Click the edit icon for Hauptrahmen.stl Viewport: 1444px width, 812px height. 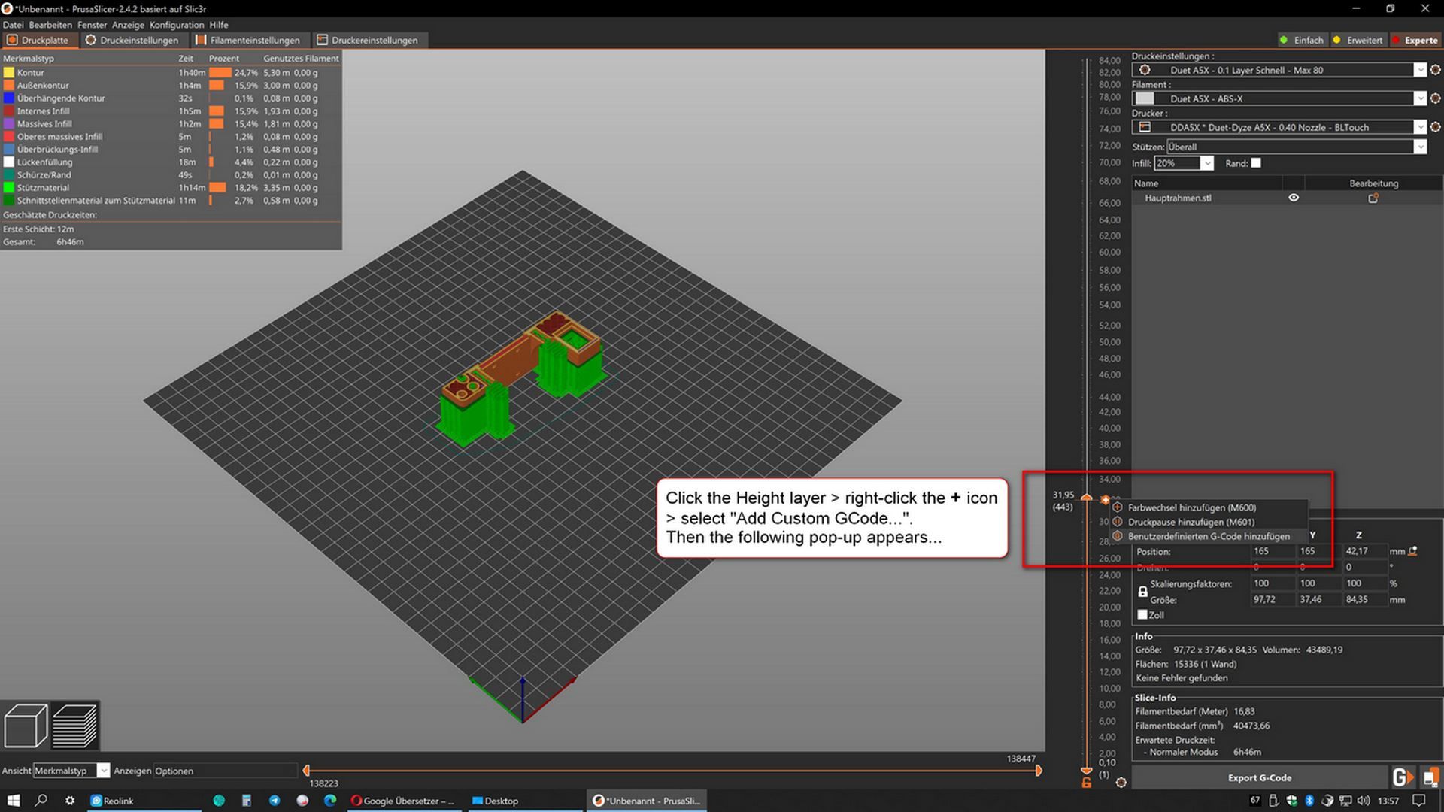[1373, 198]
